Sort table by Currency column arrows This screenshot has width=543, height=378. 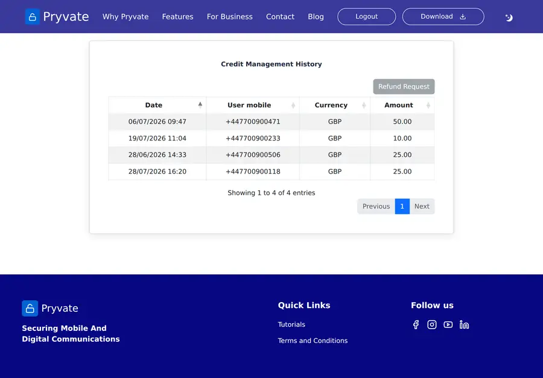tap(364, 106)
